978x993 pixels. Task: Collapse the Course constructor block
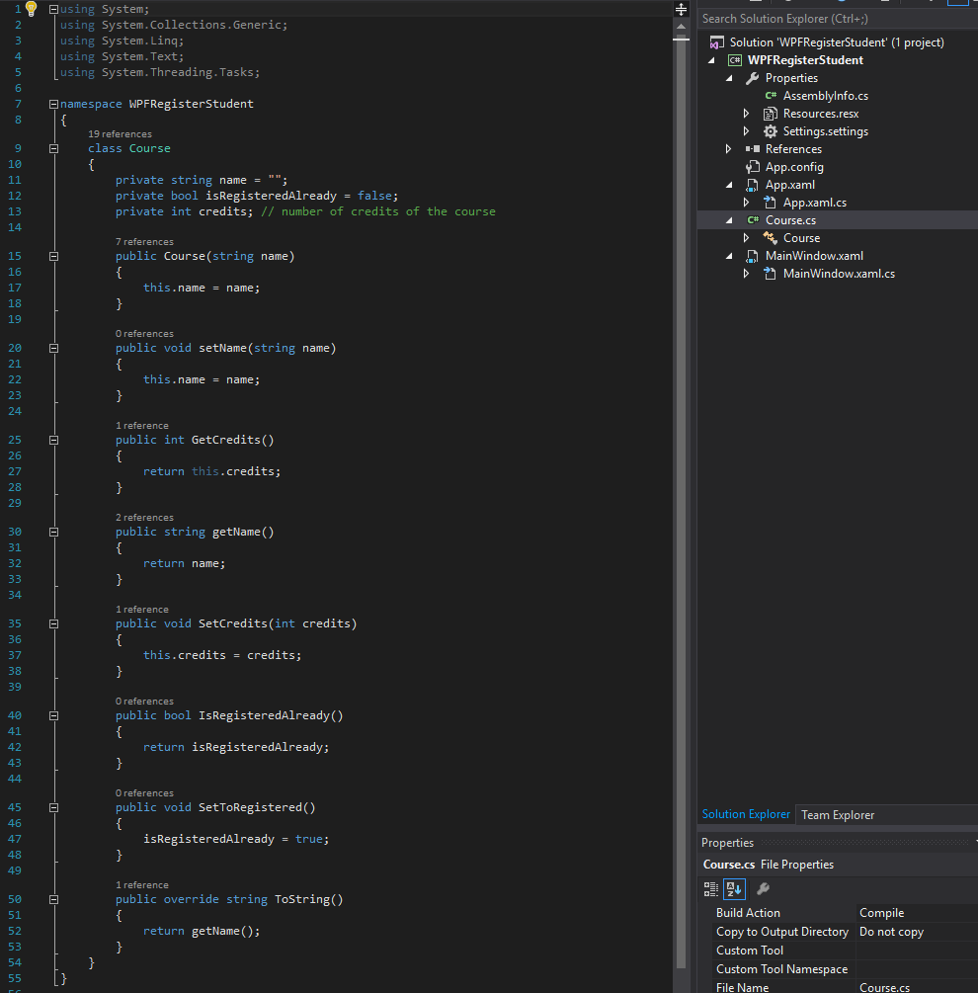tap(53, 257)
